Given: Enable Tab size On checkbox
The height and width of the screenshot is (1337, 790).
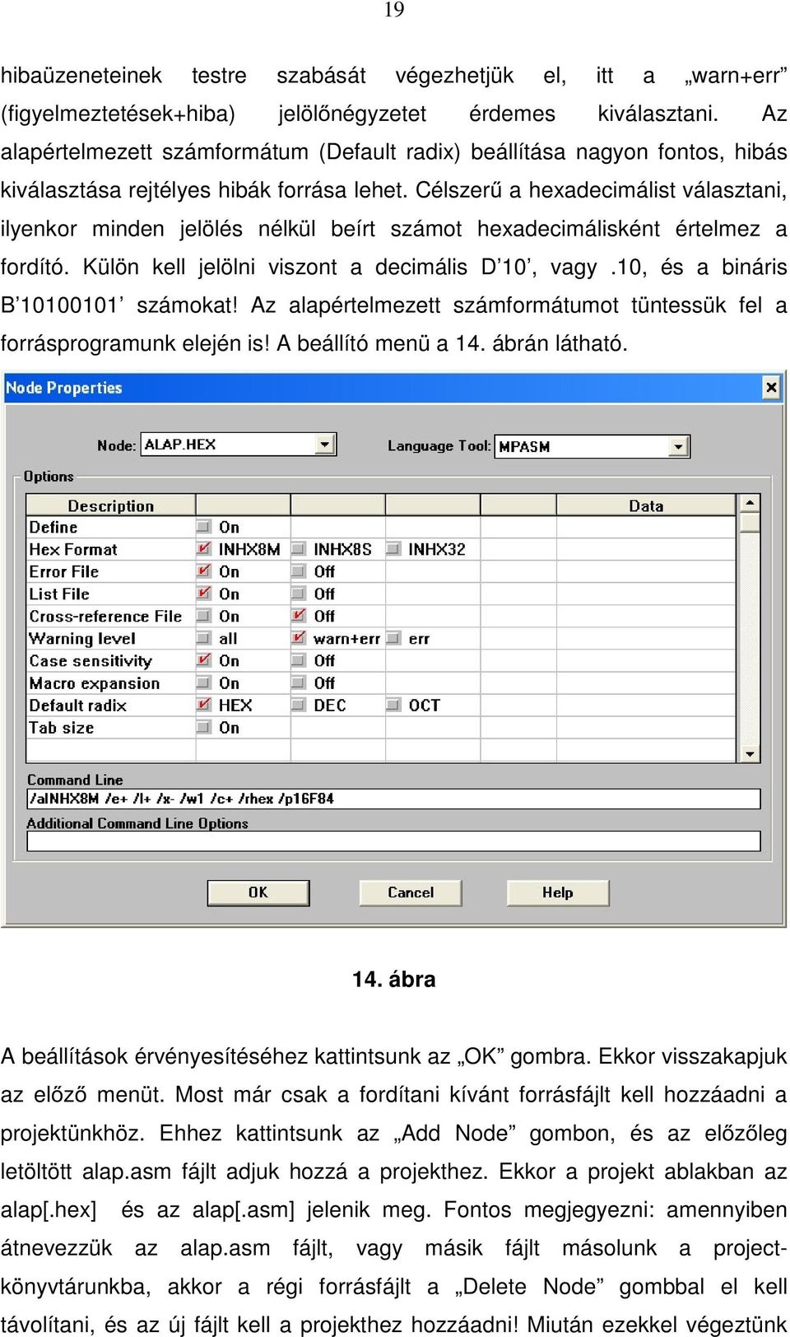Looking at the screenshot, I should 203,727.
